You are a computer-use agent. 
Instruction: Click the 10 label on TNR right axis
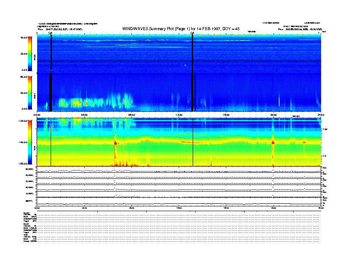[x=324, y=156]
